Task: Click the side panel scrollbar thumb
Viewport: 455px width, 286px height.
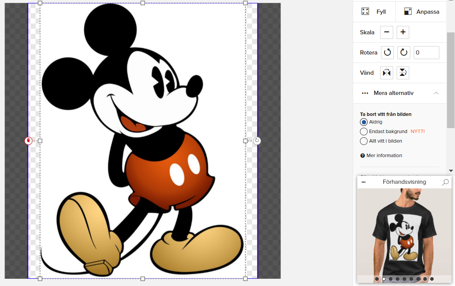Action: point(451,80)
